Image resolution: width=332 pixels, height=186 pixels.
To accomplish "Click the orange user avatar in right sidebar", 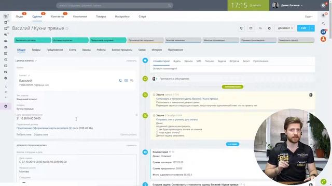I will 323,39.
